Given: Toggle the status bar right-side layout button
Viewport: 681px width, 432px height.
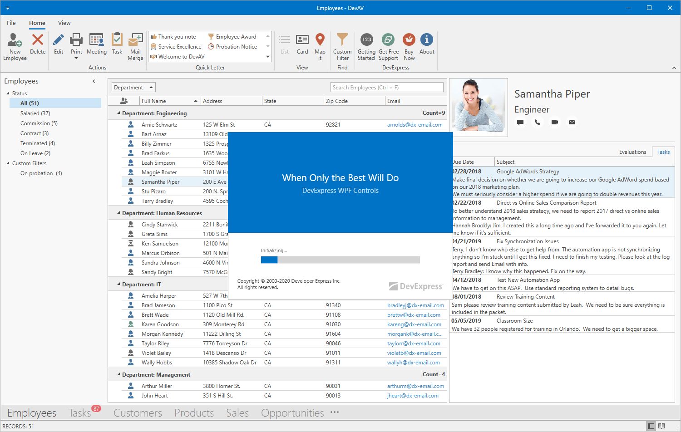Looking at the screenshot, I should (x=651, y=426).
